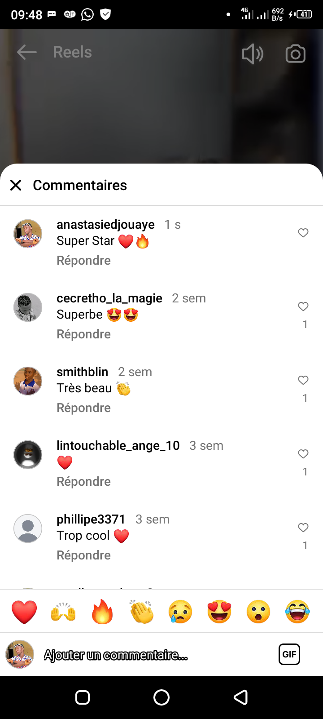
Task: Like phillipe3371's Trop cool comment
Action: click(x=303, y=528)
